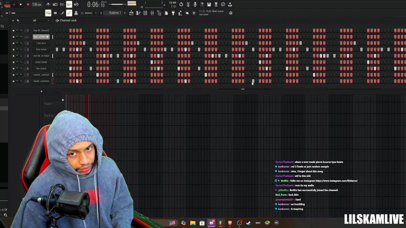406x228 pixels.
Task: Open the nun lik..m hihat channel
Action: (x=41, y=56)
